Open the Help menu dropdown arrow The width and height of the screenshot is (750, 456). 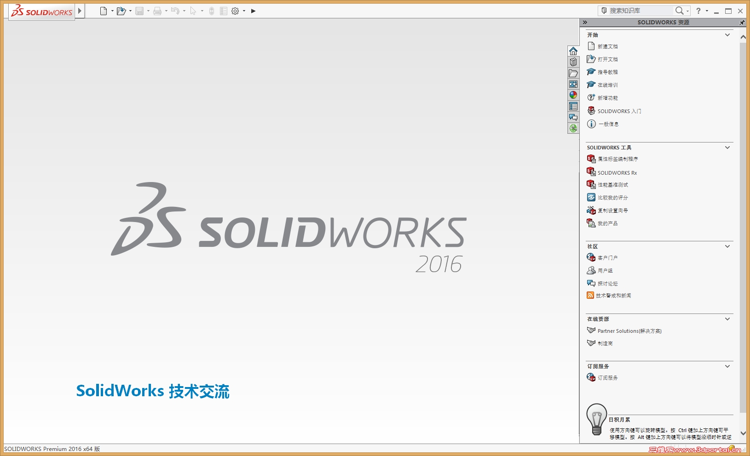click(707, 11)
